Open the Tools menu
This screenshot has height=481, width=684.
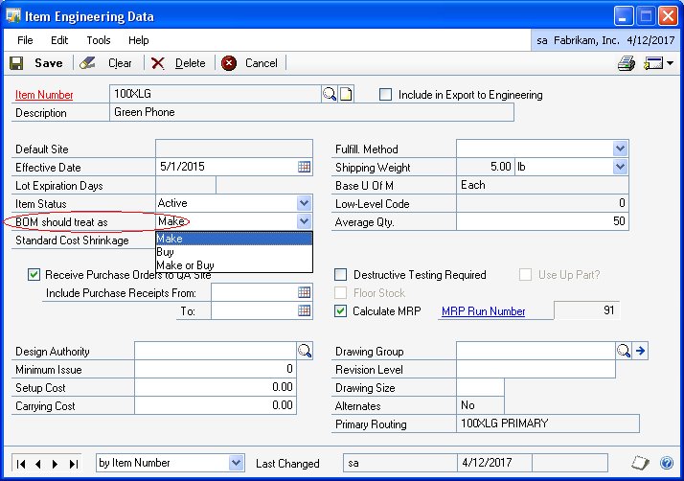(x=98, y=40)
